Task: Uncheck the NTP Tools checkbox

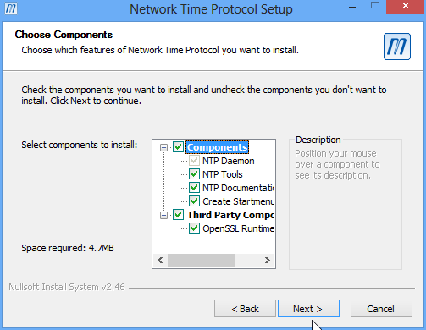Action: point(194,174)
